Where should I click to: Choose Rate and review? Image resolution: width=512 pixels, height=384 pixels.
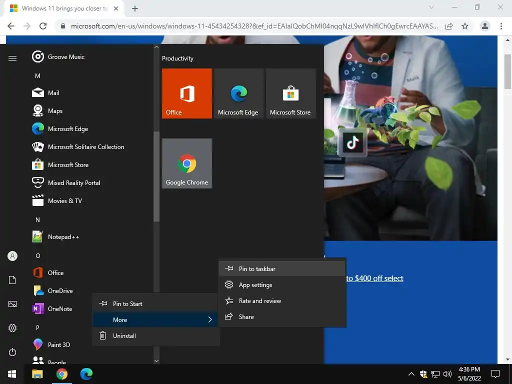click(x=282, y=300)
